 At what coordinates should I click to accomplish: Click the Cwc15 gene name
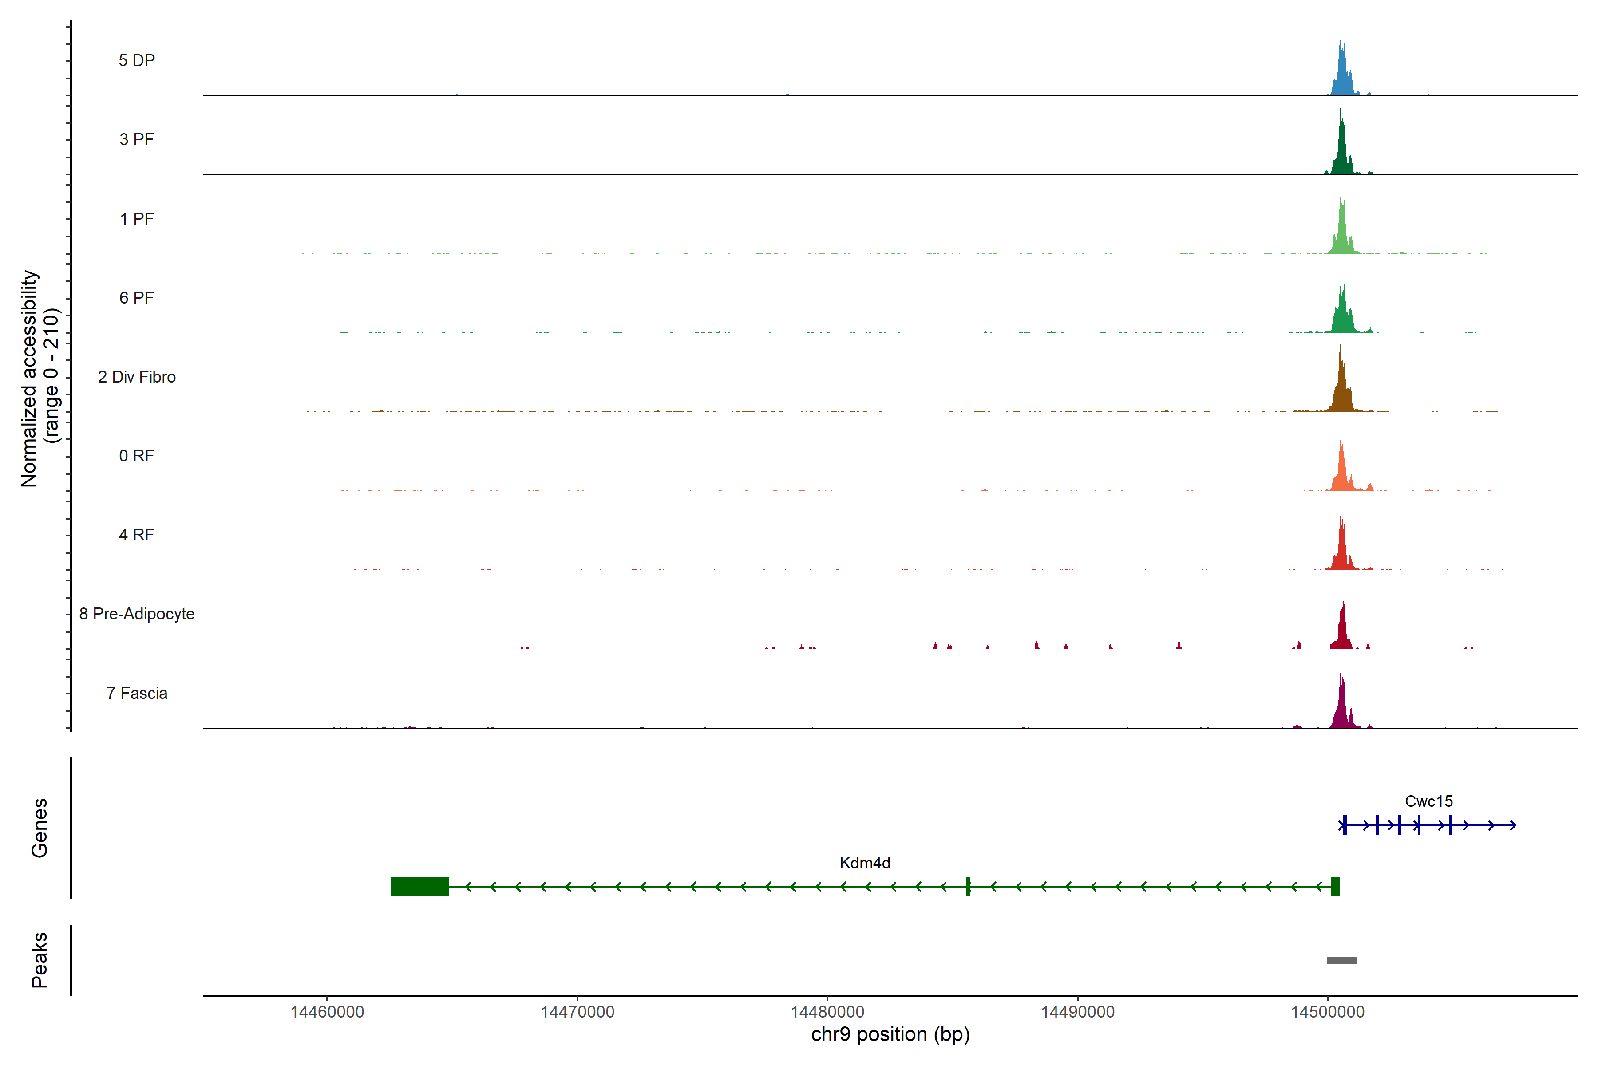click(x=1428, y=801)
